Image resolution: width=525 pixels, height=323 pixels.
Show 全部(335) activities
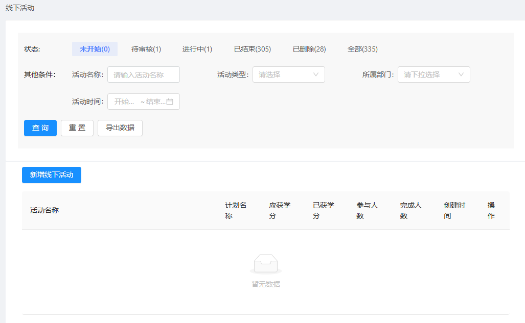point(362,49)
